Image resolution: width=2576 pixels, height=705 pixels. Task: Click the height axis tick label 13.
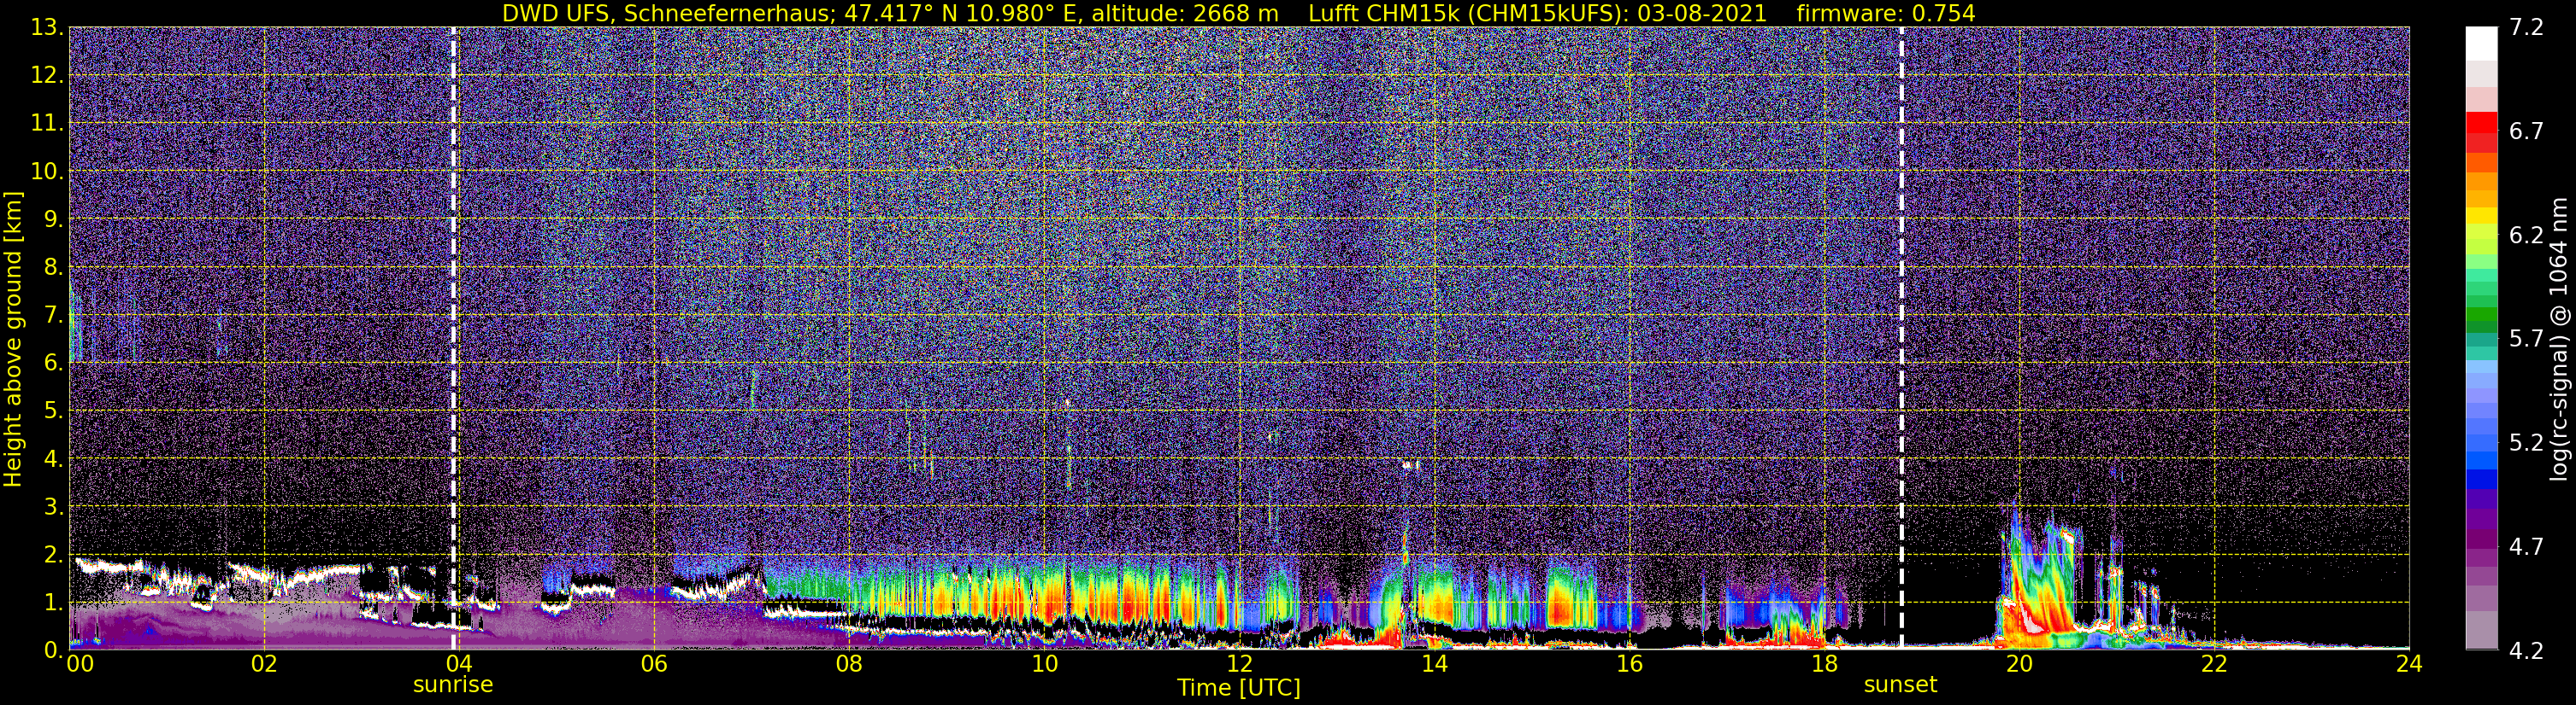pyautogui.click(x=46, y=28)
